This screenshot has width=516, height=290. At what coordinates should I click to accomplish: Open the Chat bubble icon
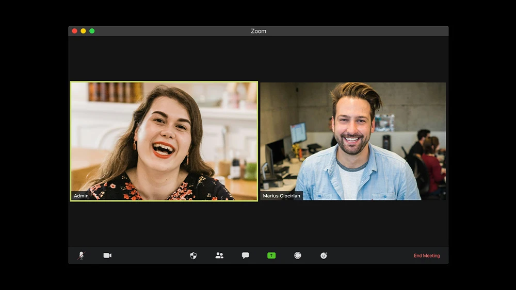pos(245,255)
